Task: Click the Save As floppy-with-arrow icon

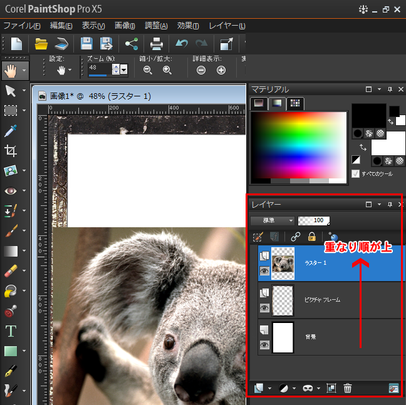Action: (x=106, y=44)
